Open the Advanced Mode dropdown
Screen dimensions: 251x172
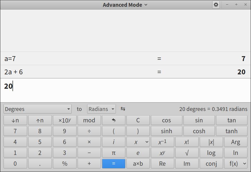125,5
